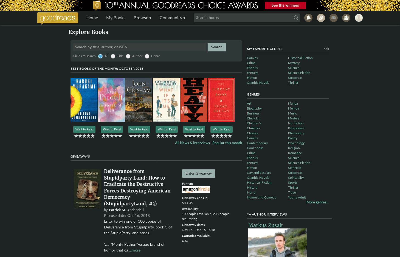Viewport: 400px width, 257px height.
Task: Click the Goodreads logo
Action: 58,18
